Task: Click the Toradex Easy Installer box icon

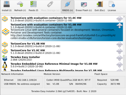Action: click(5, 58)
